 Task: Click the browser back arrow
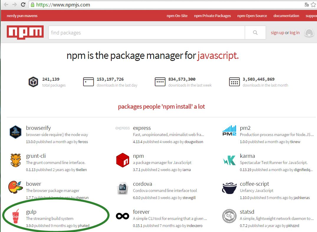point(6,4)
